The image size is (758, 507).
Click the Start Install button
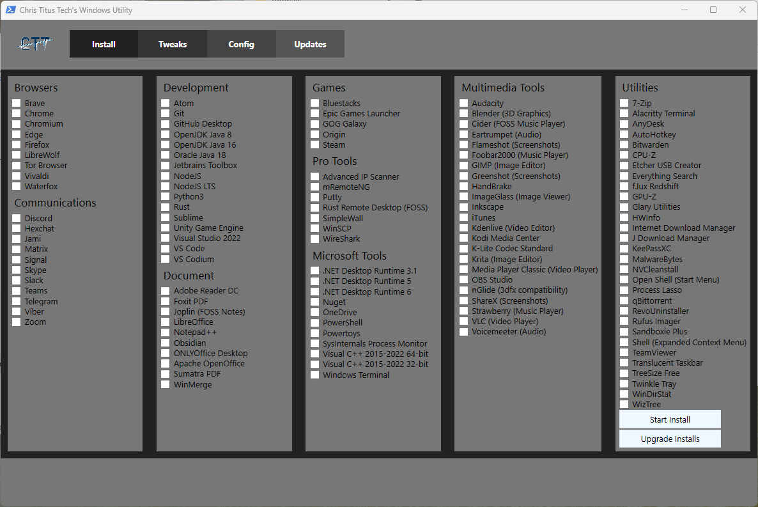[670, 419]
